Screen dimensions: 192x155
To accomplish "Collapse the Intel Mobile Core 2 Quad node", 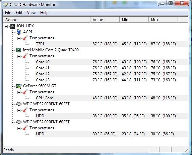I will 12,50.
